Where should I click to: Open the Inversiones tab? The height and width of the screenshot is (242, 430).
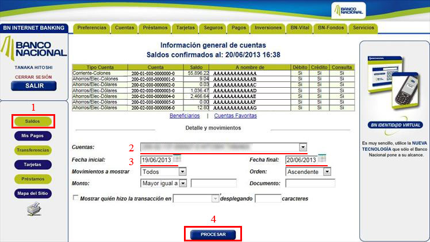point(268,28)
